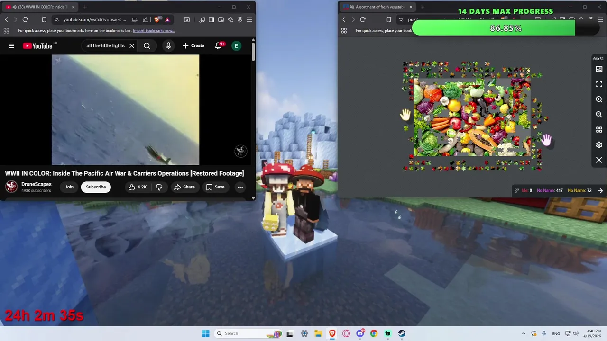The image size is (607, 341).
Task: Select the WWII IN COLOR browser tab
Action: (x=40, y=7)
